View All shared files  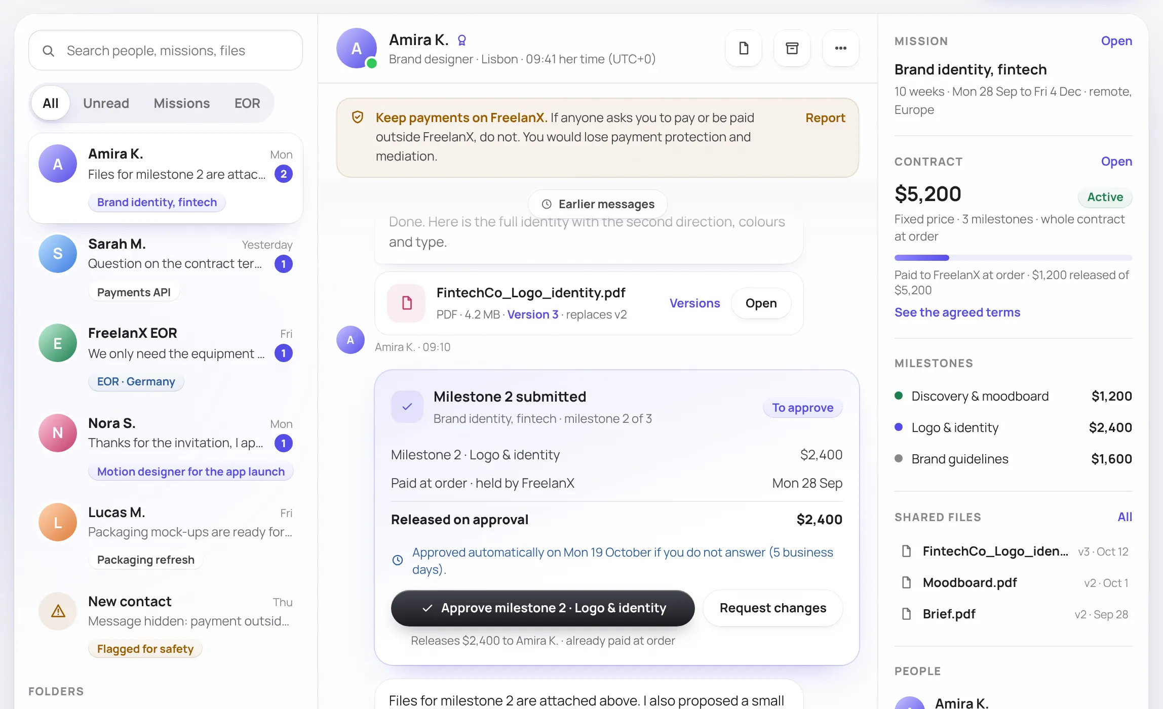(1125, 517)
